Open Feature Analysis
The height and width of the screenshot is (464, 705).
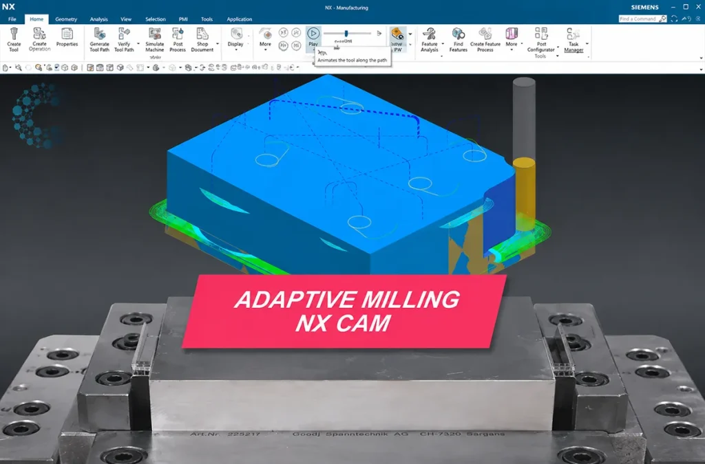(430, 39)
